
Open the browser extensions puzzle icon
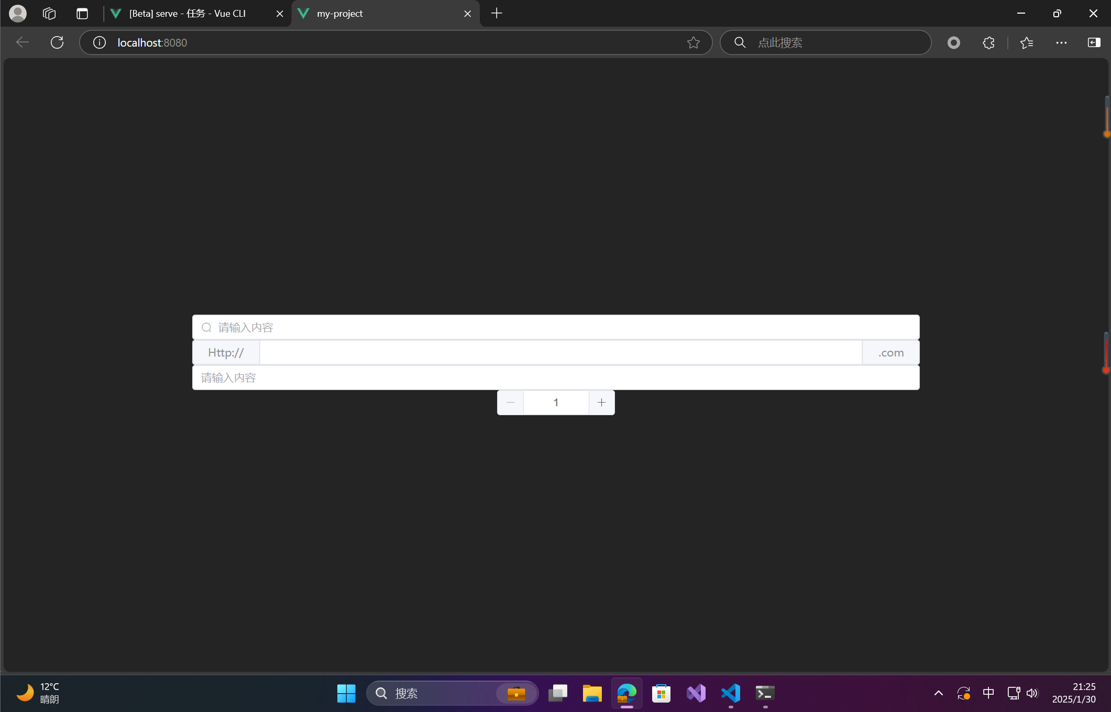988,42
